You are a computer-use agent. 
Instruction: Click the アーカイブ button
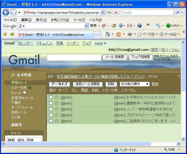tap(59, 84)
